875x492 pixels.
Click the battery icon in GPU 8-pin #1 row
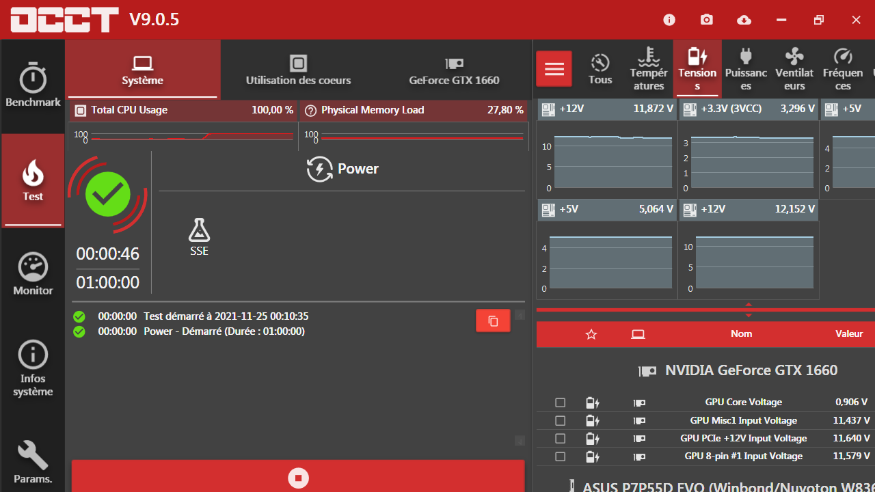click(x=593, y=456)
